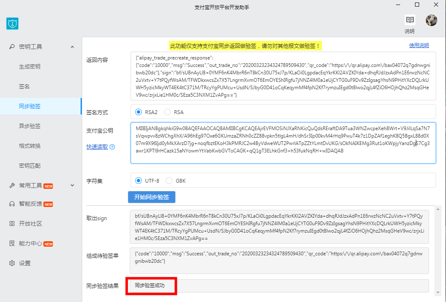Image resolution: width=446 pixels, height=302 pixels.
Task: Click the 同步验签结果 result field
Action: pos(279,286)
